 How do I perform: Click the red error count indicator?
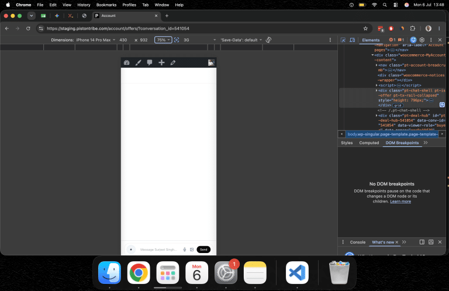(392, 40)
